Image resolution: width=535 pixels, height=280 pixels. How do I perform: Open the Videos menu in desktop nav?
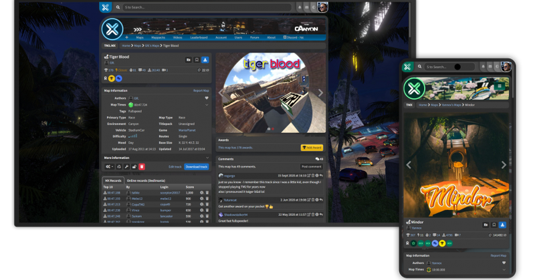[x=177, y=37]
